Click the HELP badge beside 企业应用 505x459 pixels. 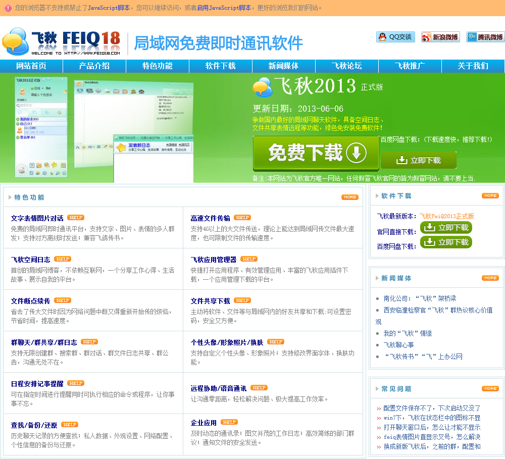229,422
